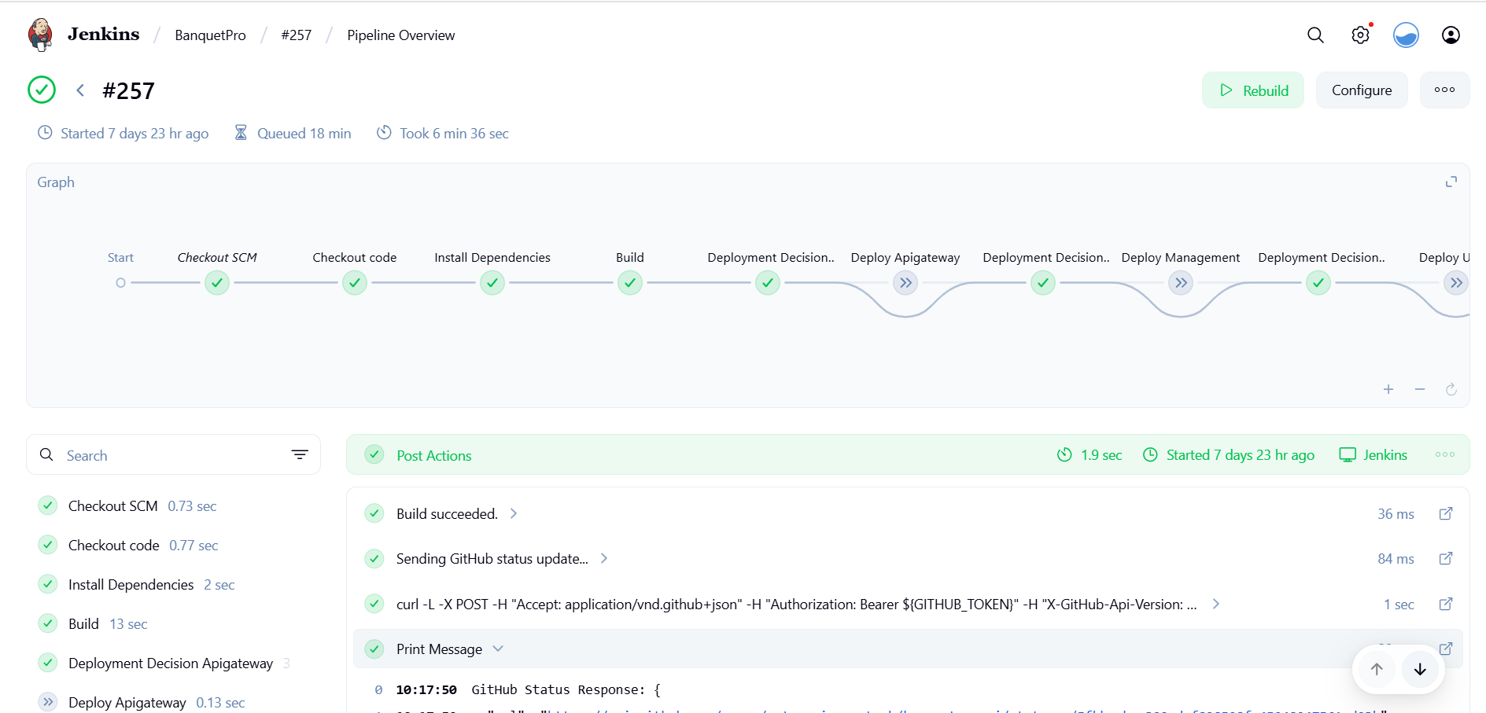Click the Configure button

[x=1362, y=90]
